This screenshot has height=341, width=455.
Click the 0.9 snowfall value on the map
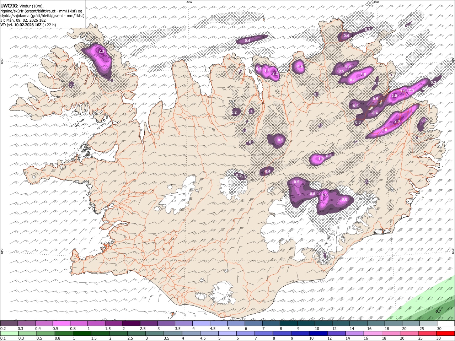point(412,91)
